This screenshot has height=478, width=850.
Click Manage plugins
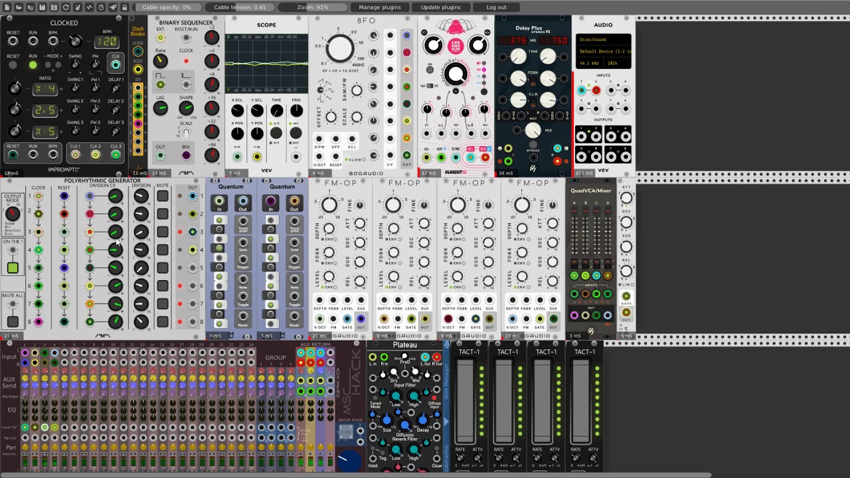tap(380, 7)
